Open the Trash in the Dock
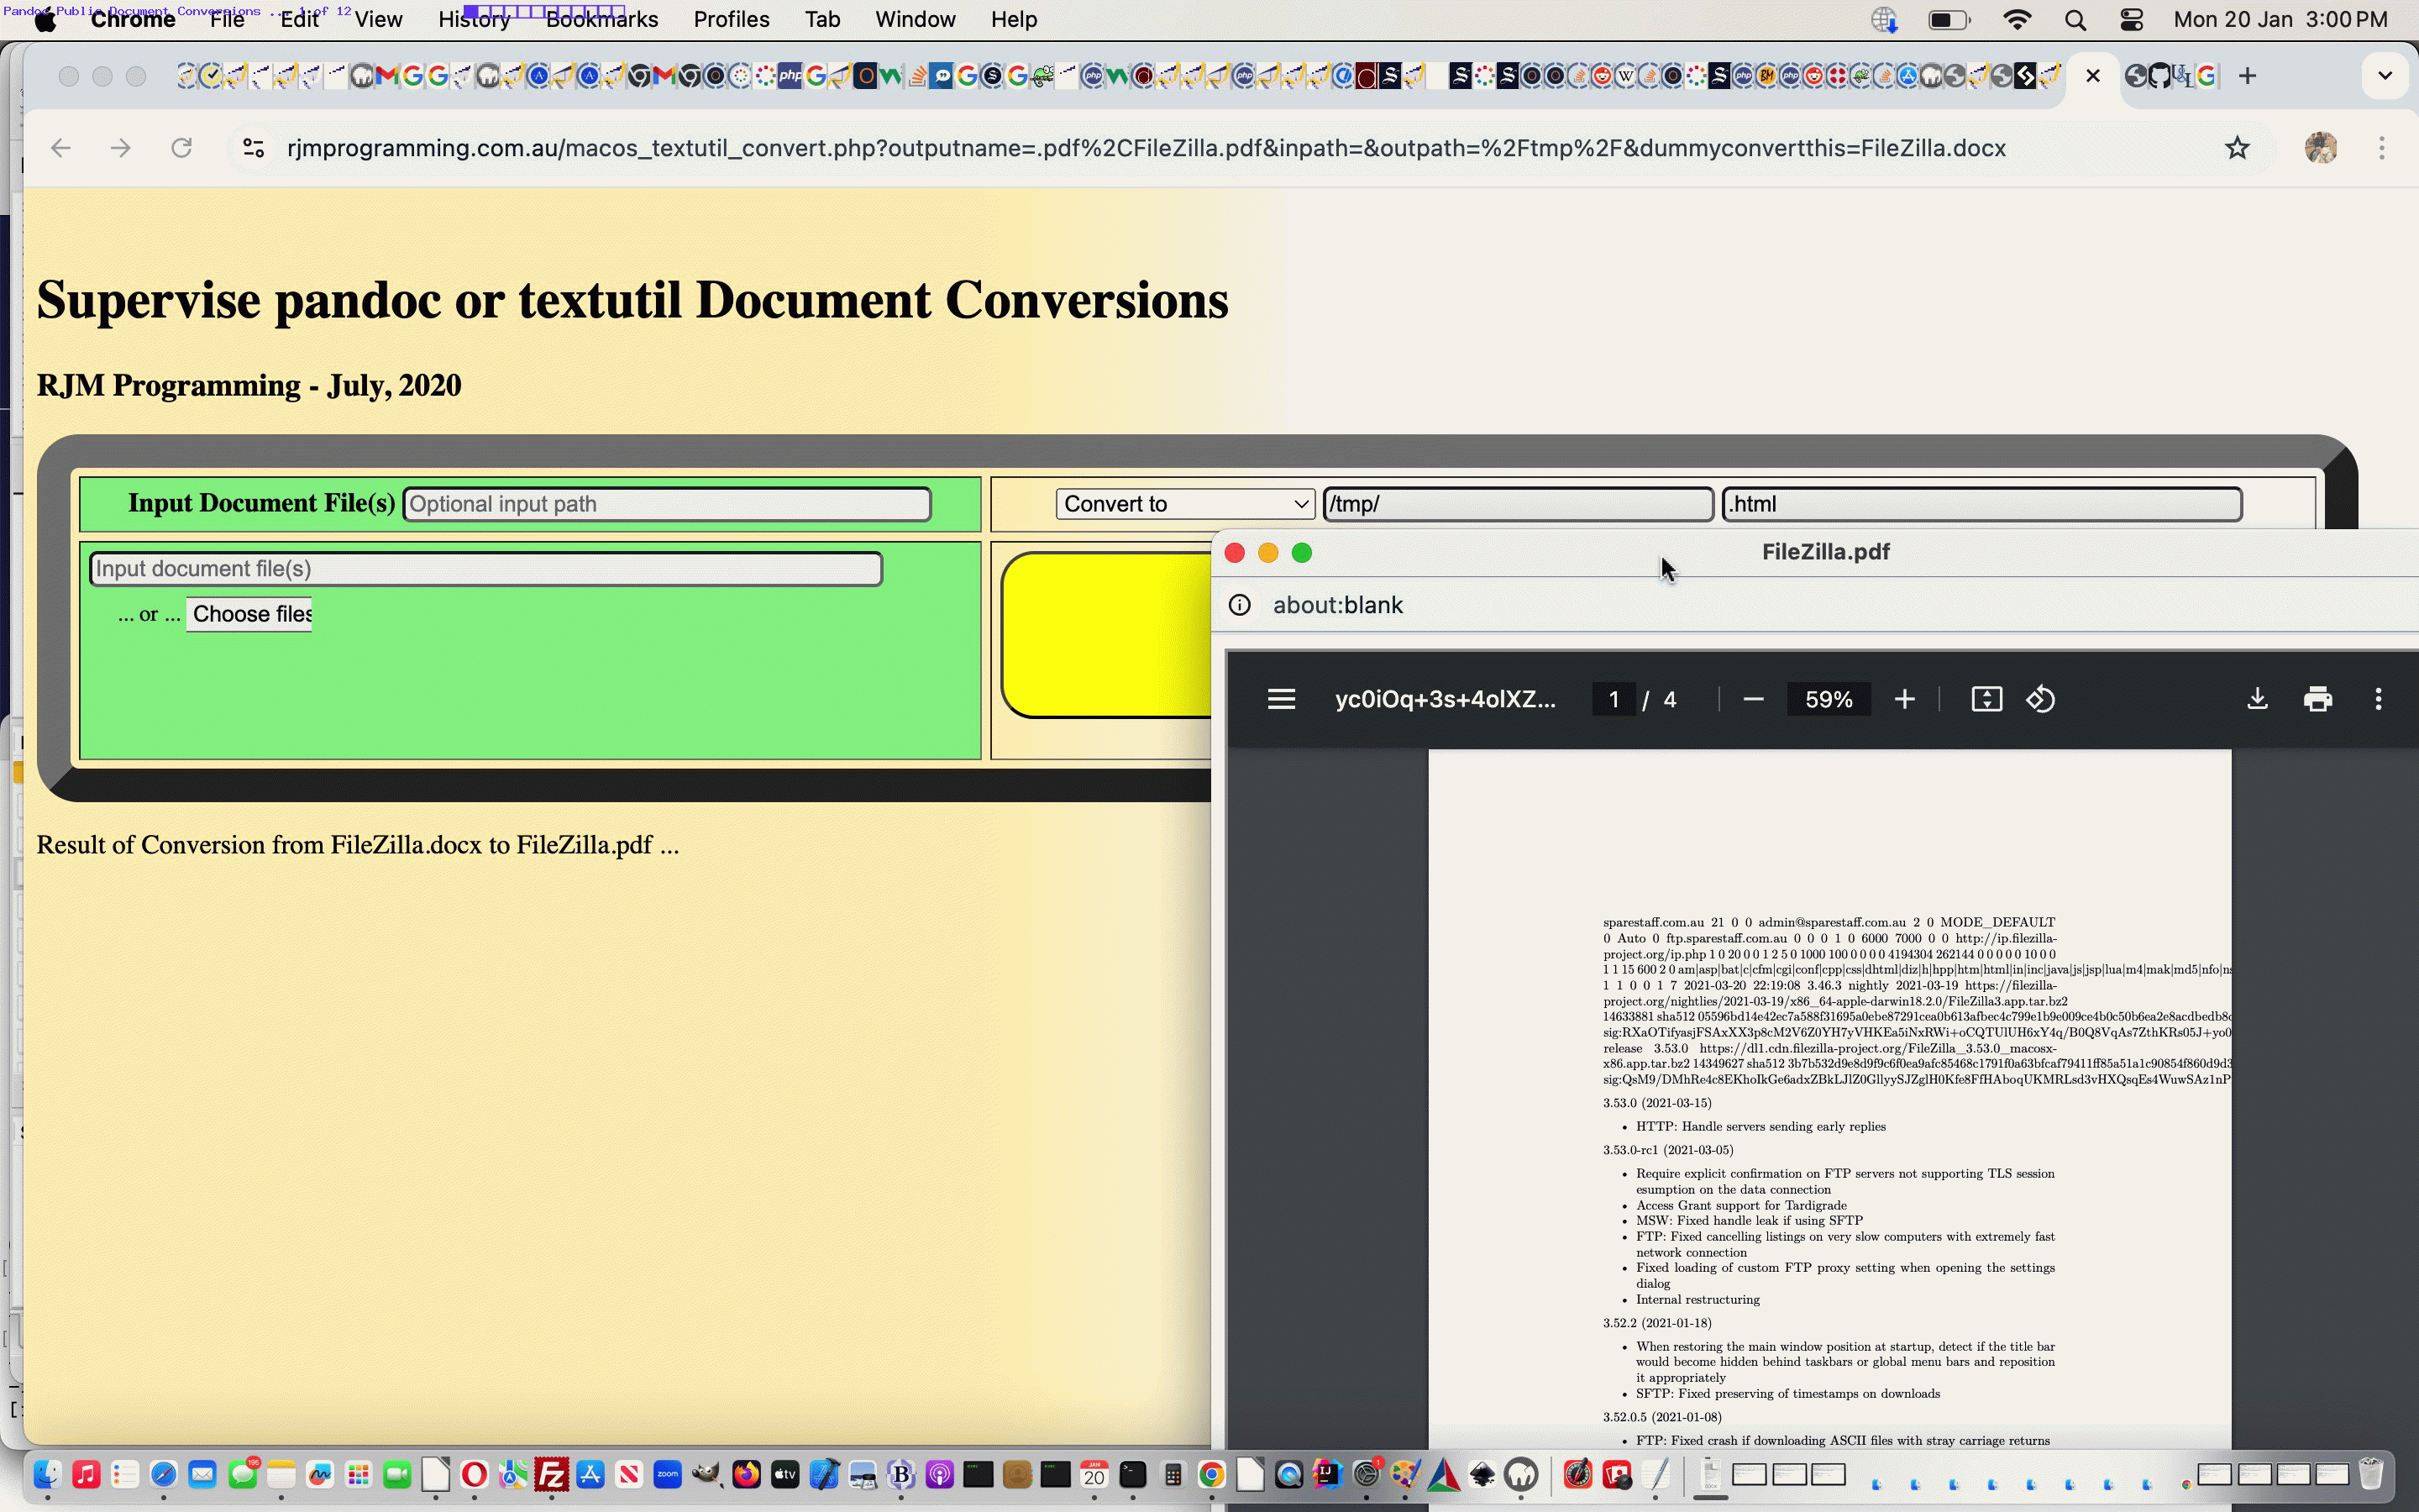Image resolution: width=2419 pixels, height=1512 pixels. point(2370,1474)
